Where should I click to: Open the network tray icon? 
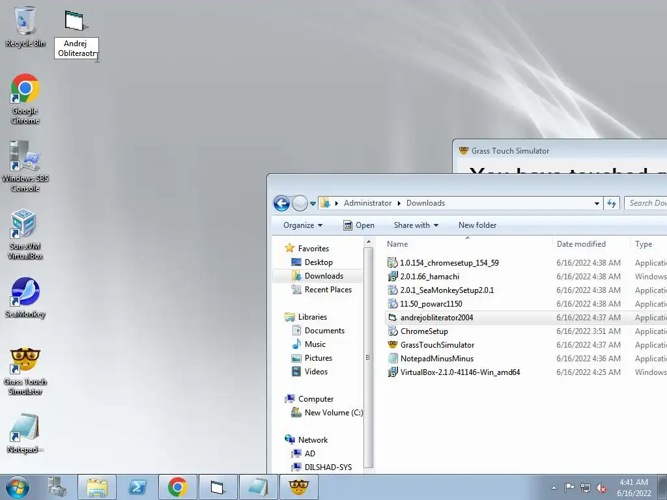click(586, 488)
